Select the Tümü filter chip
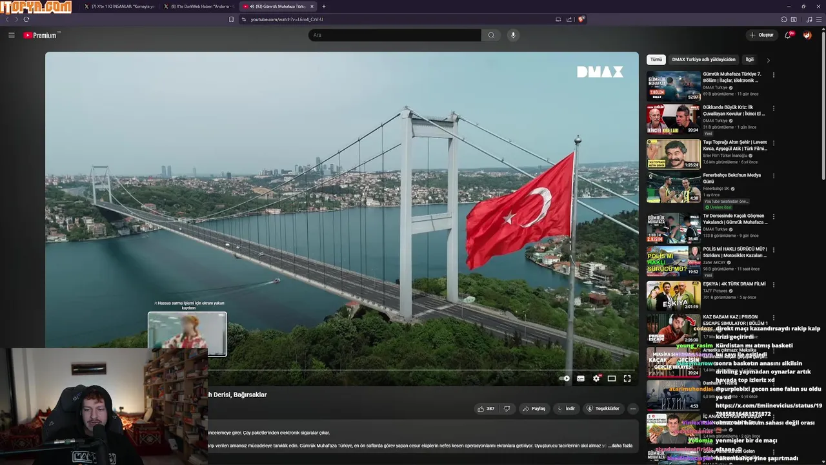Image resolution: width=826 pixels, height=465 pixels. (x=656, y=59)
